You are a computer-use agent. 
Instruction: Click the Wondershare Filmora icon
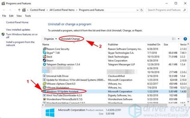tap(45, 99)
